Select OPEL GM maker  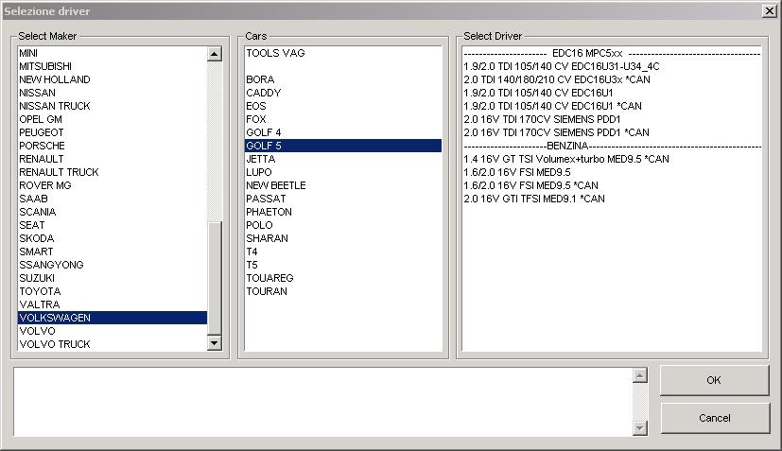113,119
